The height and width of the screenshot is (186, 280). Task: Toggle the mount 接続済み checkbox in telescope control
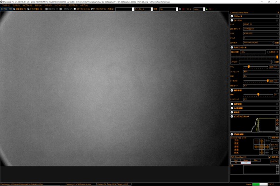click(269, 138)
